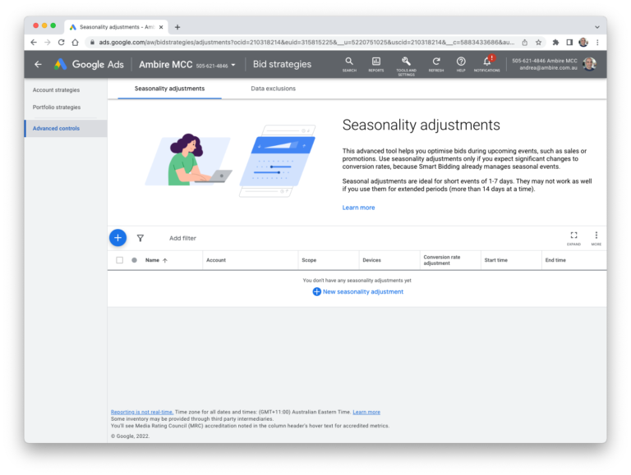Click the Google Ads back arrow
This screenshot has height=475, width=631.
(39, 64)
